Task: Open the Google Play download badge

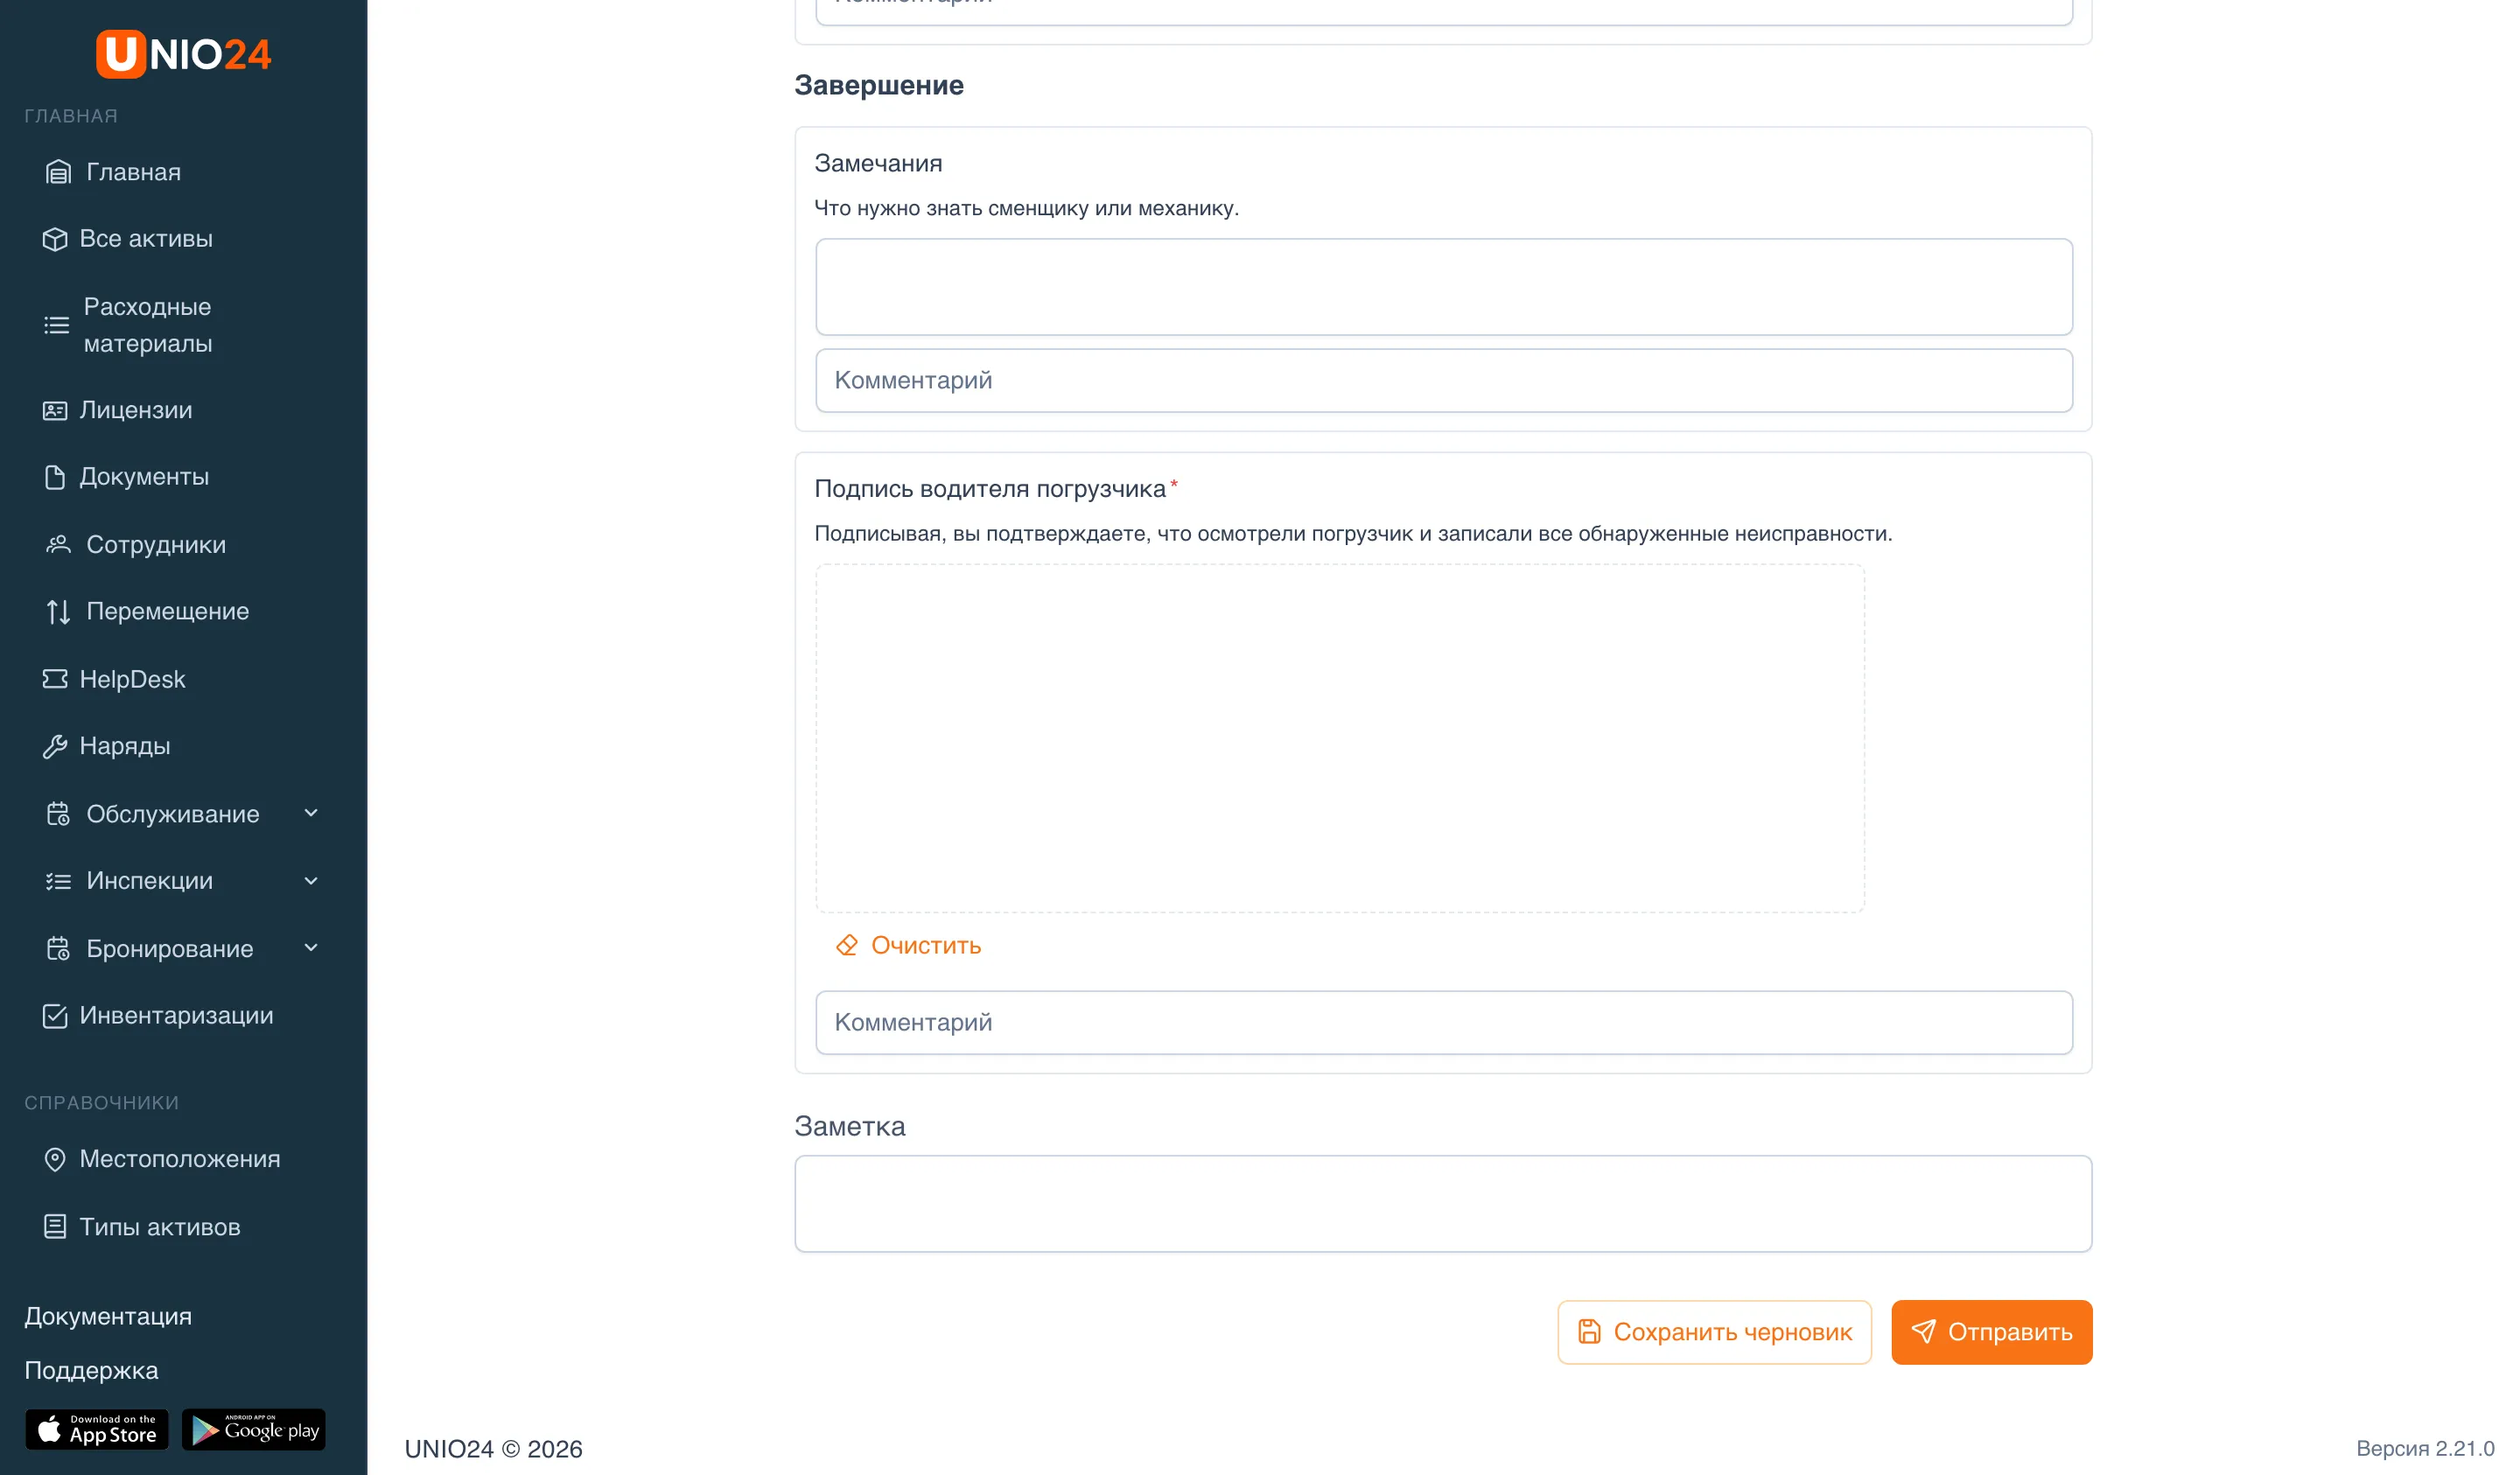Action: pos(254,1430)
